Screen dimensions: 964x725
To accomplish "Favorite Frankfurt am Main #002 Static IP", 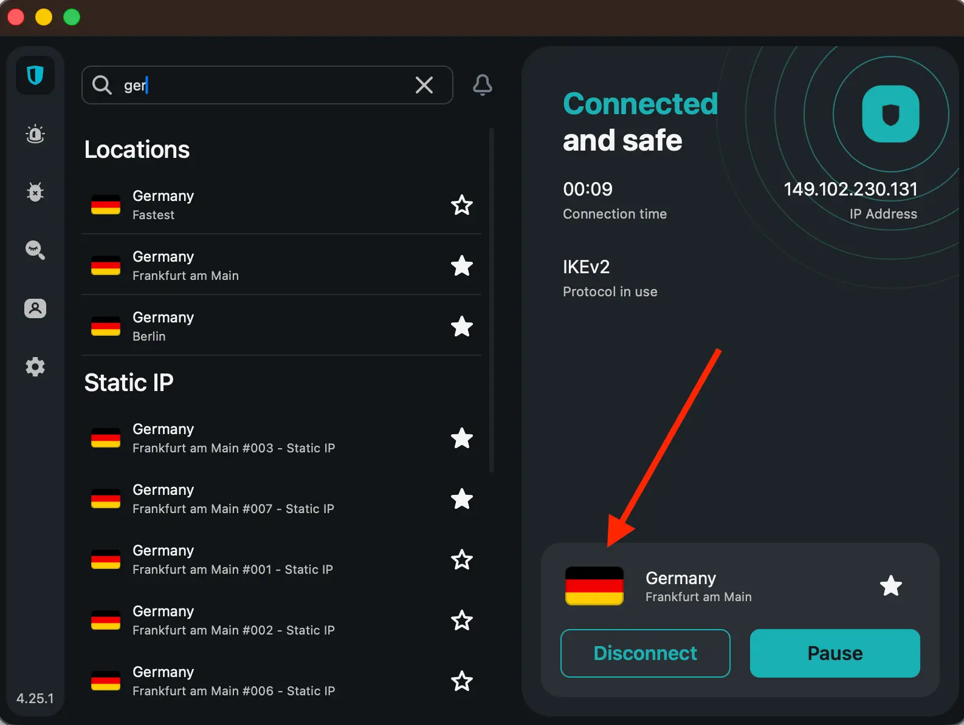I will pos(462,621).
